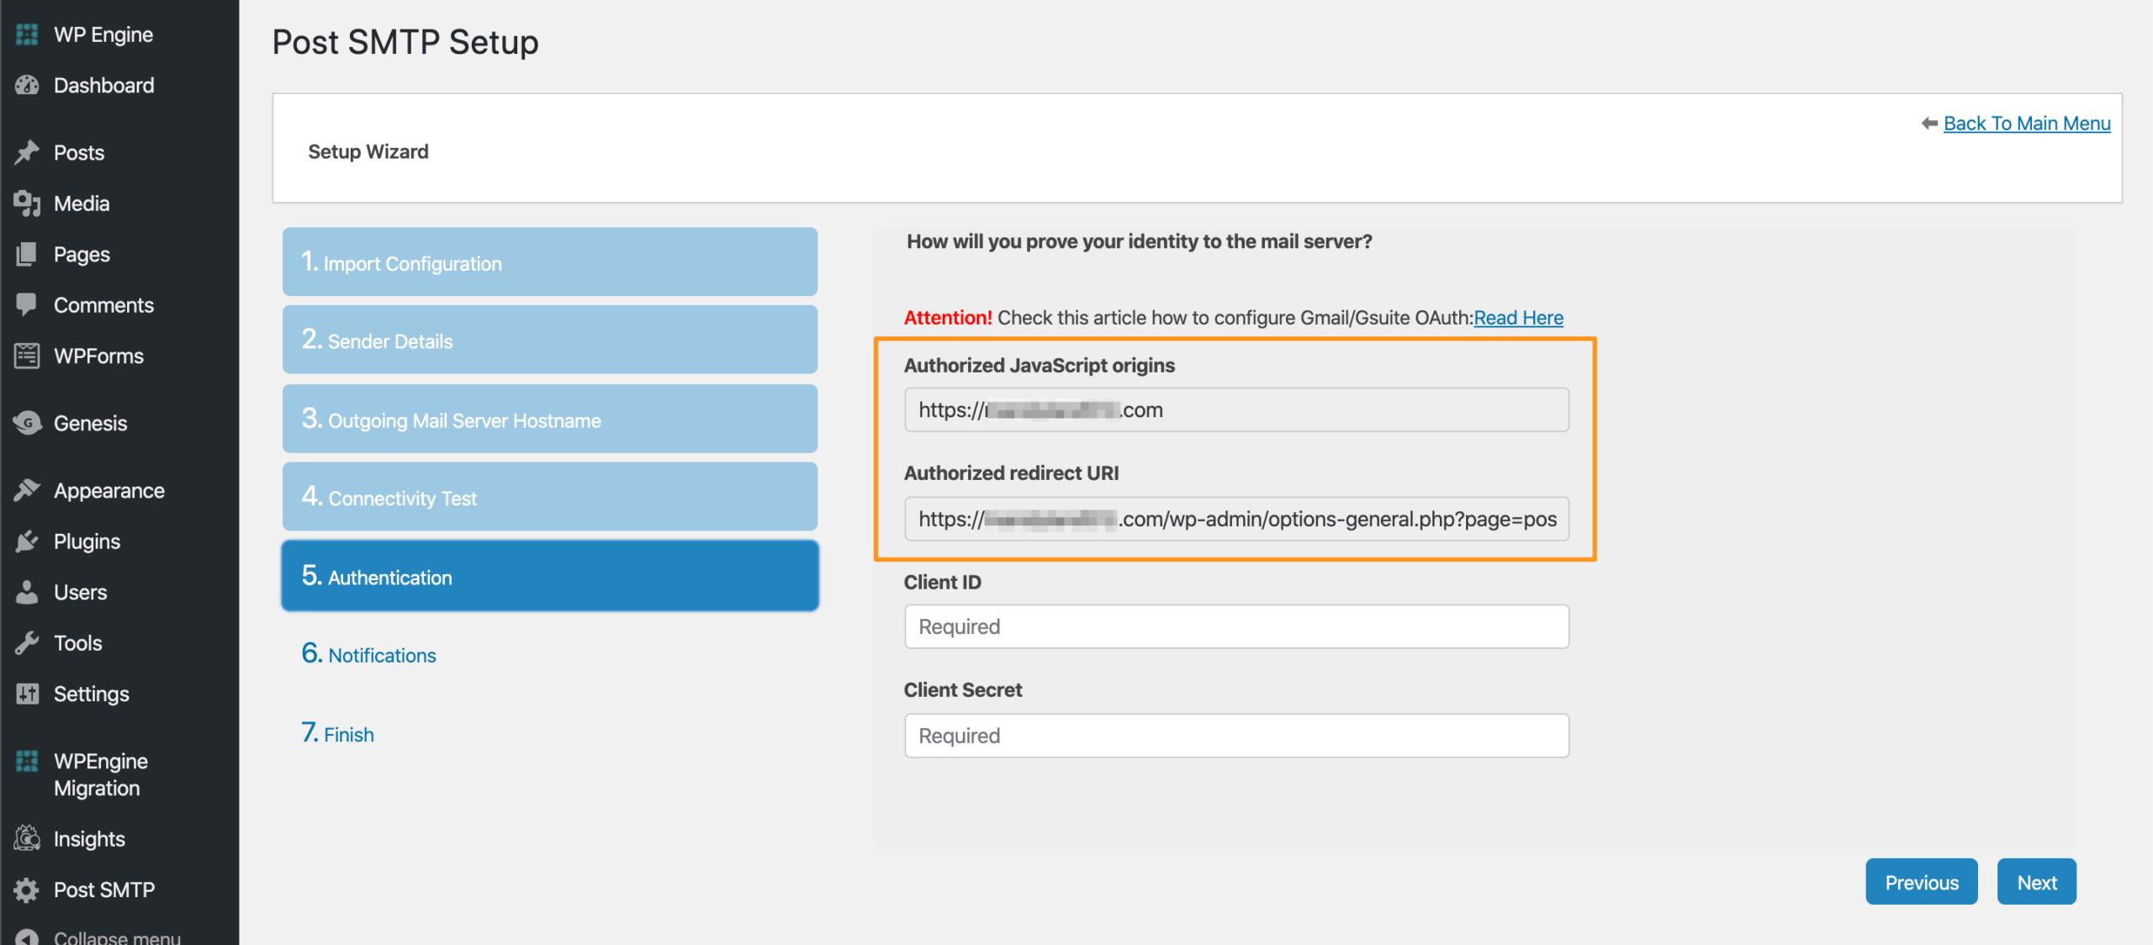Screen dimensions: 2153x945
Task: Jump to Sender Details wizard step
Action: coord(549,341)
